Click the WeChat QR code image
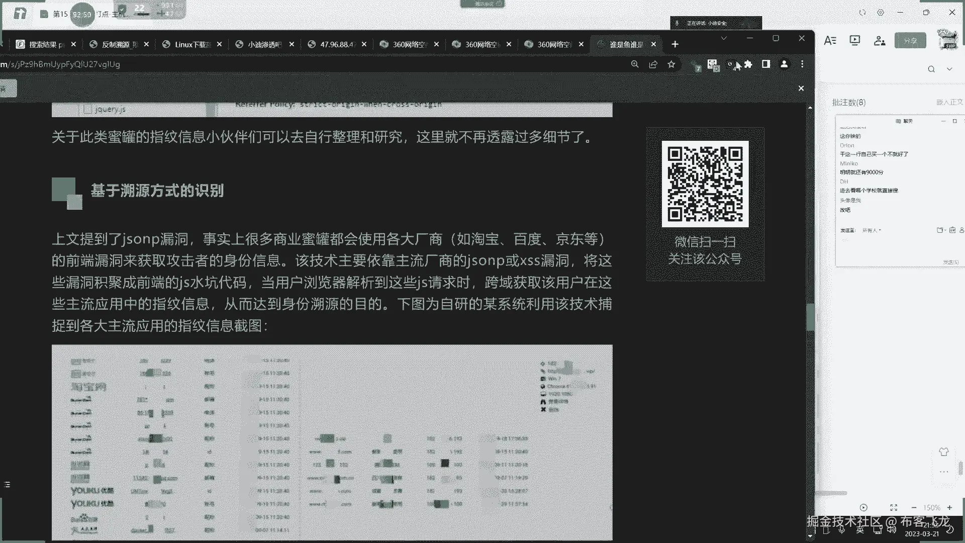965x543 pixels. 705,184
